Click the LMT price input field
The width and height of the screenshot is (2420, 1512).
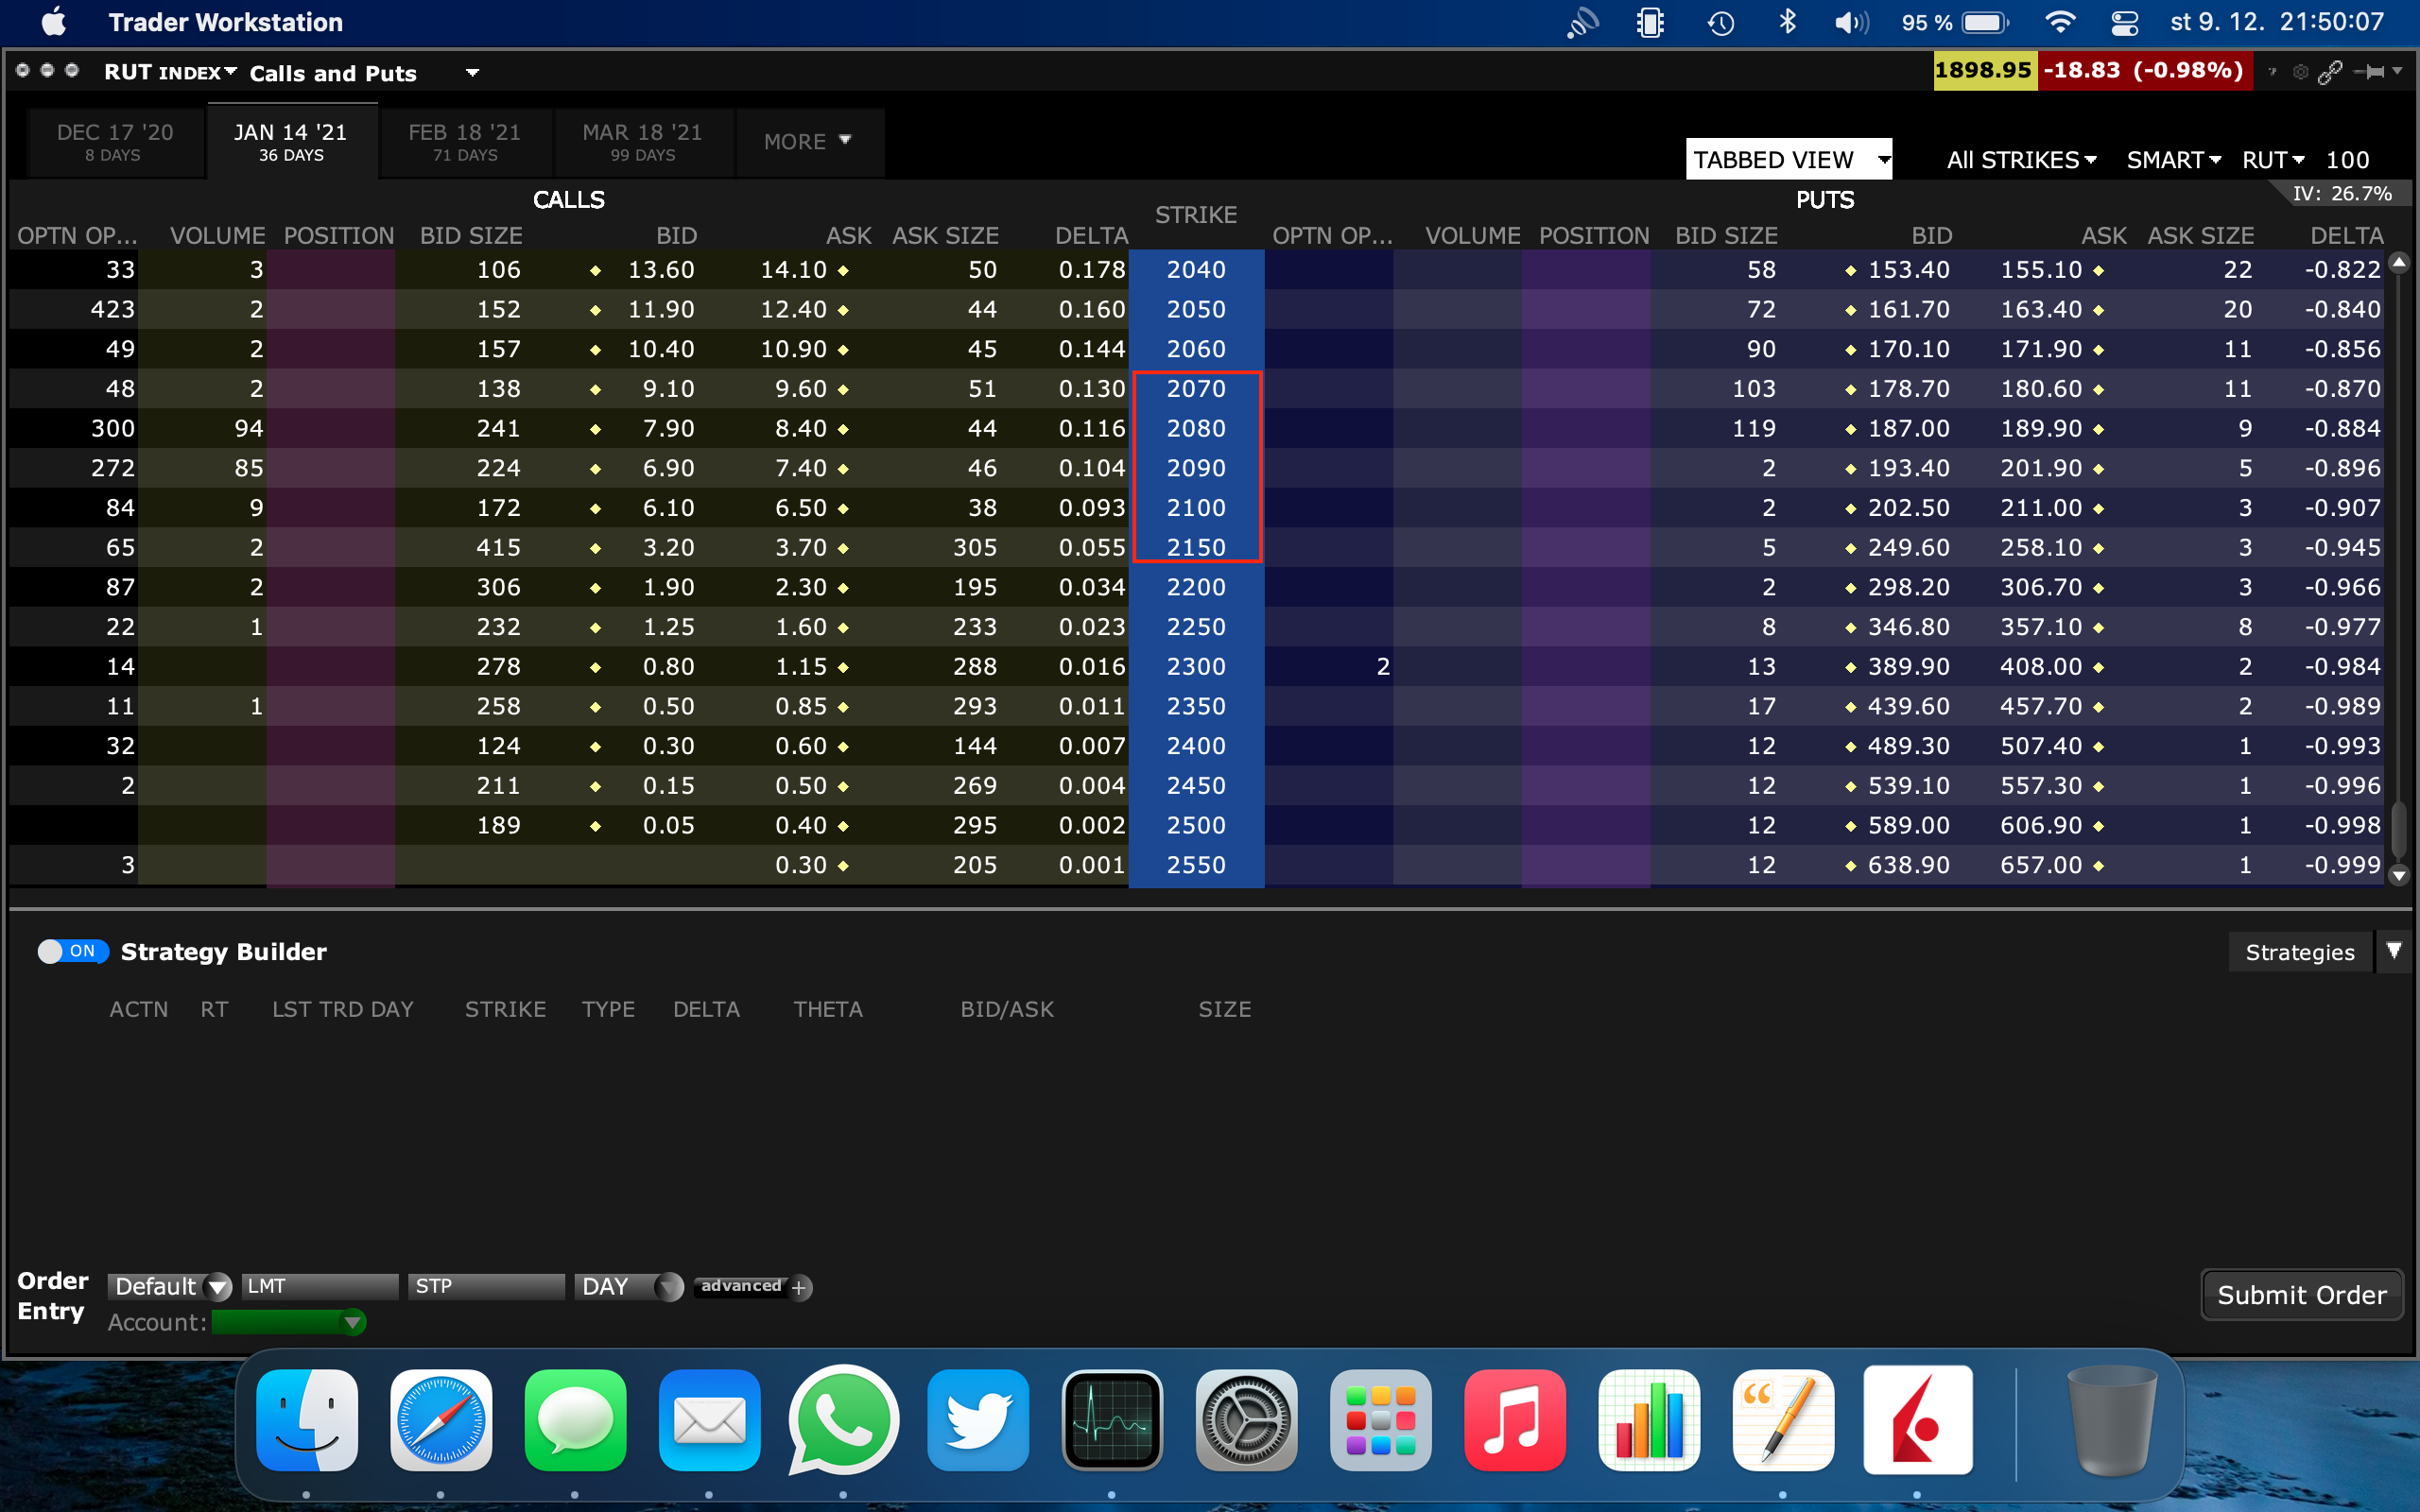point(320,1287)
